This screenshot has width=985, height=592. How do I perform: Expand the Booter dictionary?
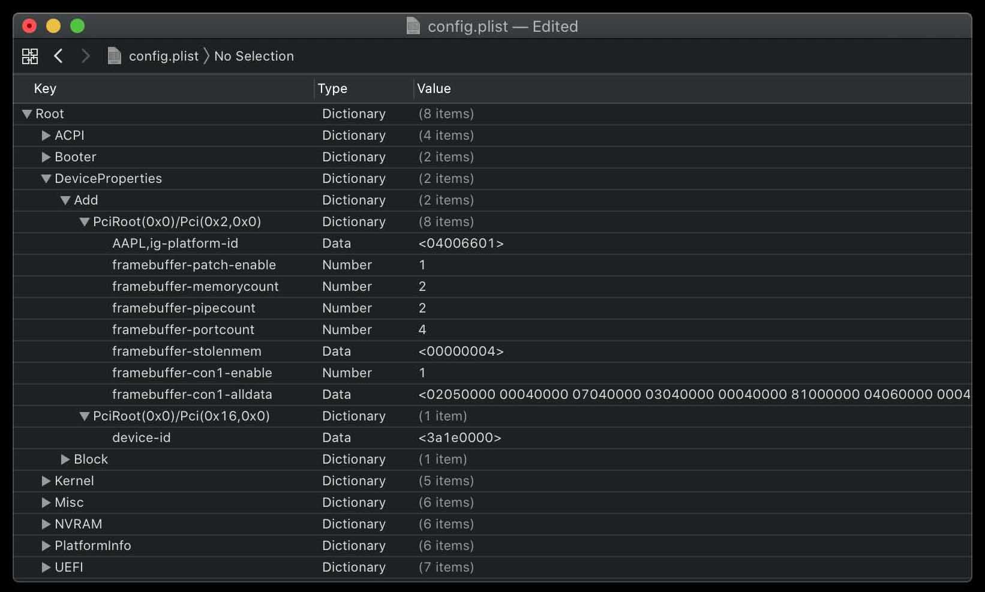tap(46, 157)
